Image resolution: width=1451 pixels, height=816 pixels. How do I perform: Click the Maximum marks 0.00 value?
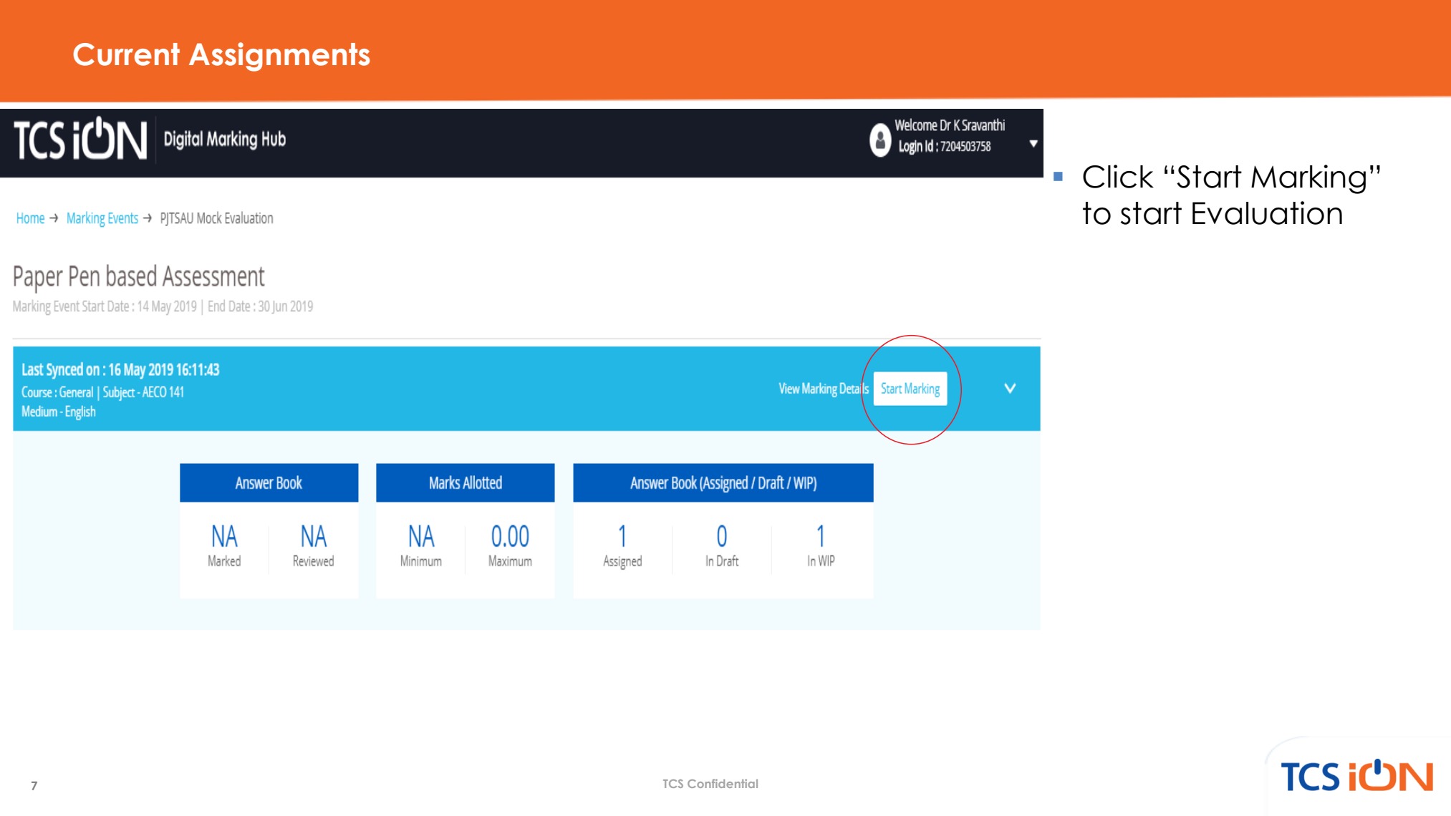pyautogui.click(x=510, y=536)
